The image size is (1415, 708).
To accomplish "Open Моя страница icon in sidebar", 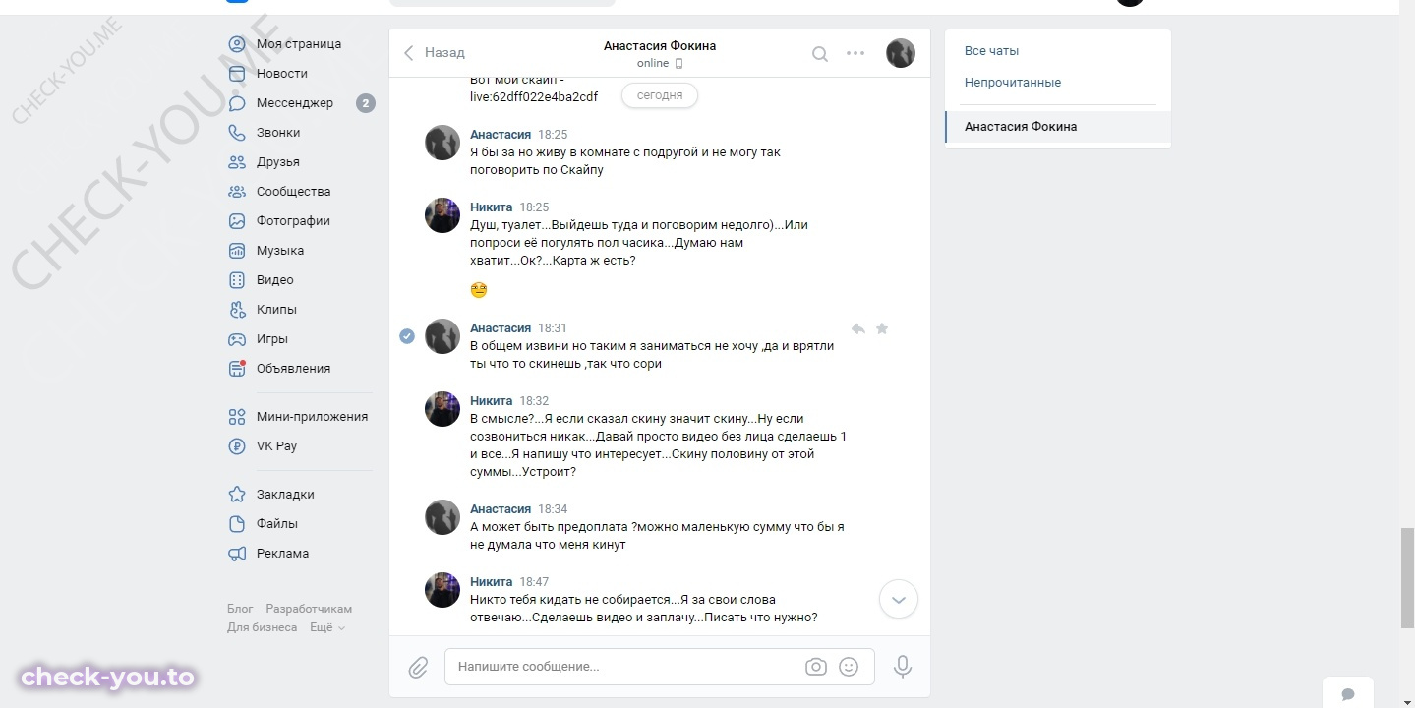I will (237, 44).
